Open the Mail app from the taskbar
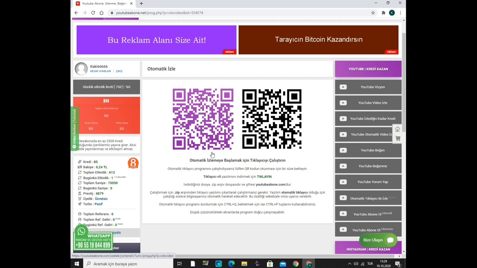 283,264
